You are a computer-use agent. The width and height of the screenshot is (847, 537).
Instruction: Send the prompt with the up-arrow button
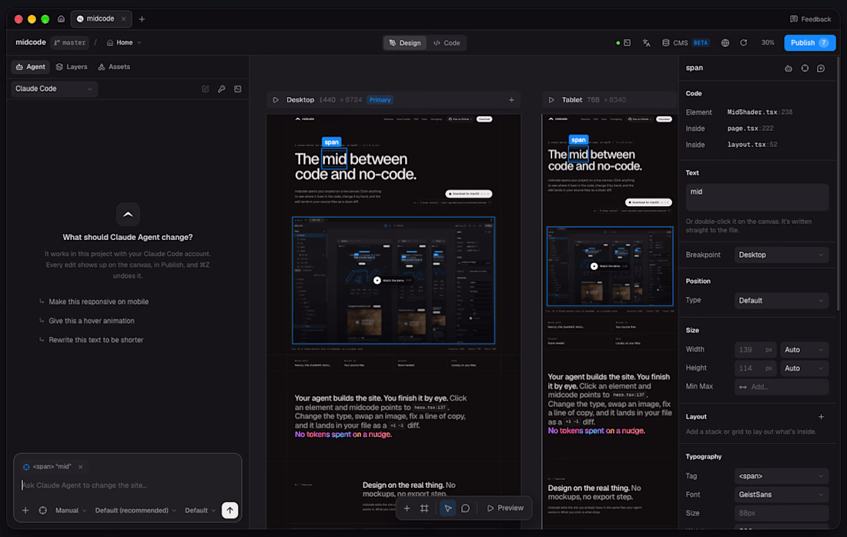(x=230, y=510)
